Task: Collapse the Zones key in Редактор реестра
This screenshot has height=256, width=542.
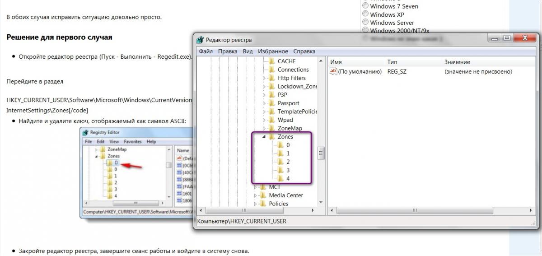Action: pos(264,137)
